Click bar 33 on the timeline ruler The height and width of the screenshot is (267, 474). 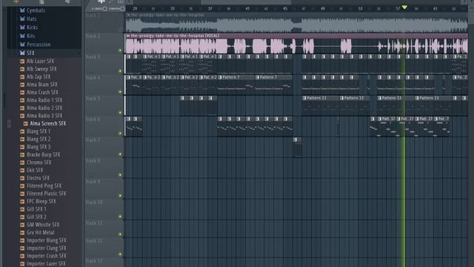pos(173,9)
